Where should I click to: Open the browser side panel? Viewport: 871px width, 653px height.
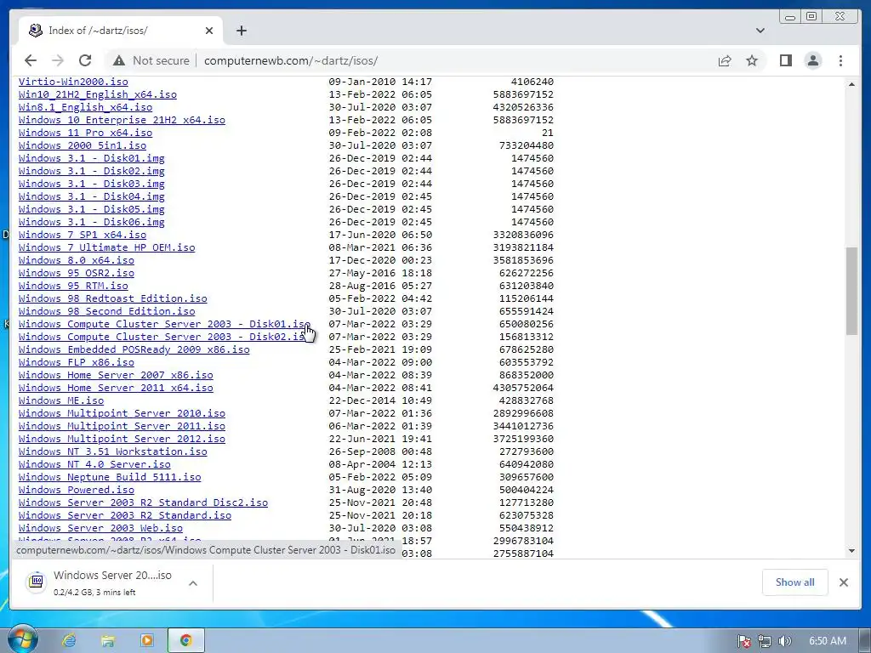[x=785, y=60]
